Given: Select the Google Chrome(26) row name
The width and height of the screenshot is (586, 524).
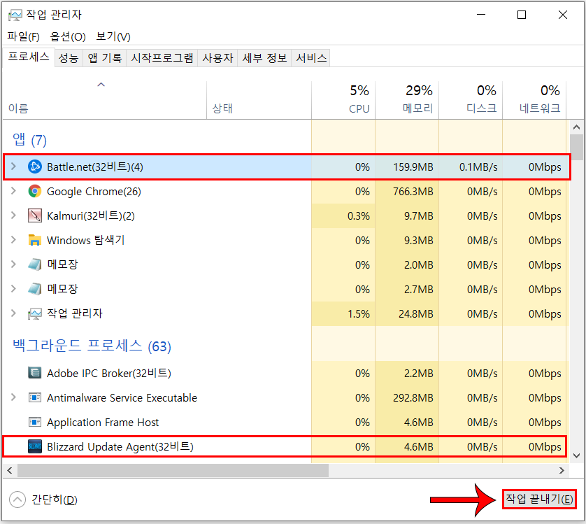Looking at the screenshot, I should click(x=94, y=192).
